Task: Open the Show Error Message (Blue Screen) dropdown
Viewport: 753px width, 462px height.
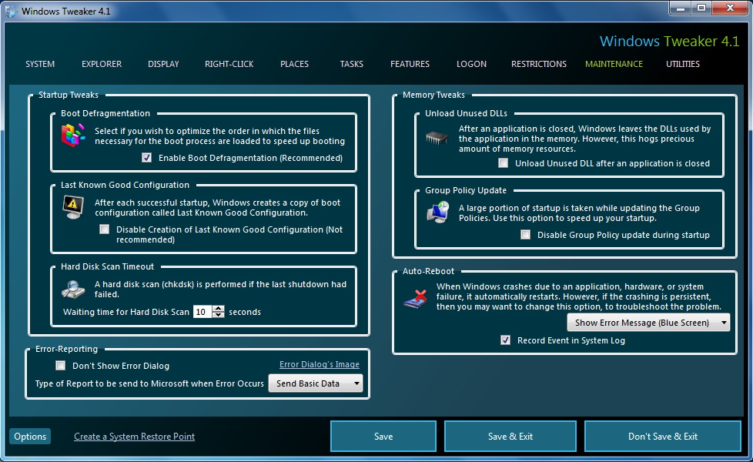Action: (648, 323)
